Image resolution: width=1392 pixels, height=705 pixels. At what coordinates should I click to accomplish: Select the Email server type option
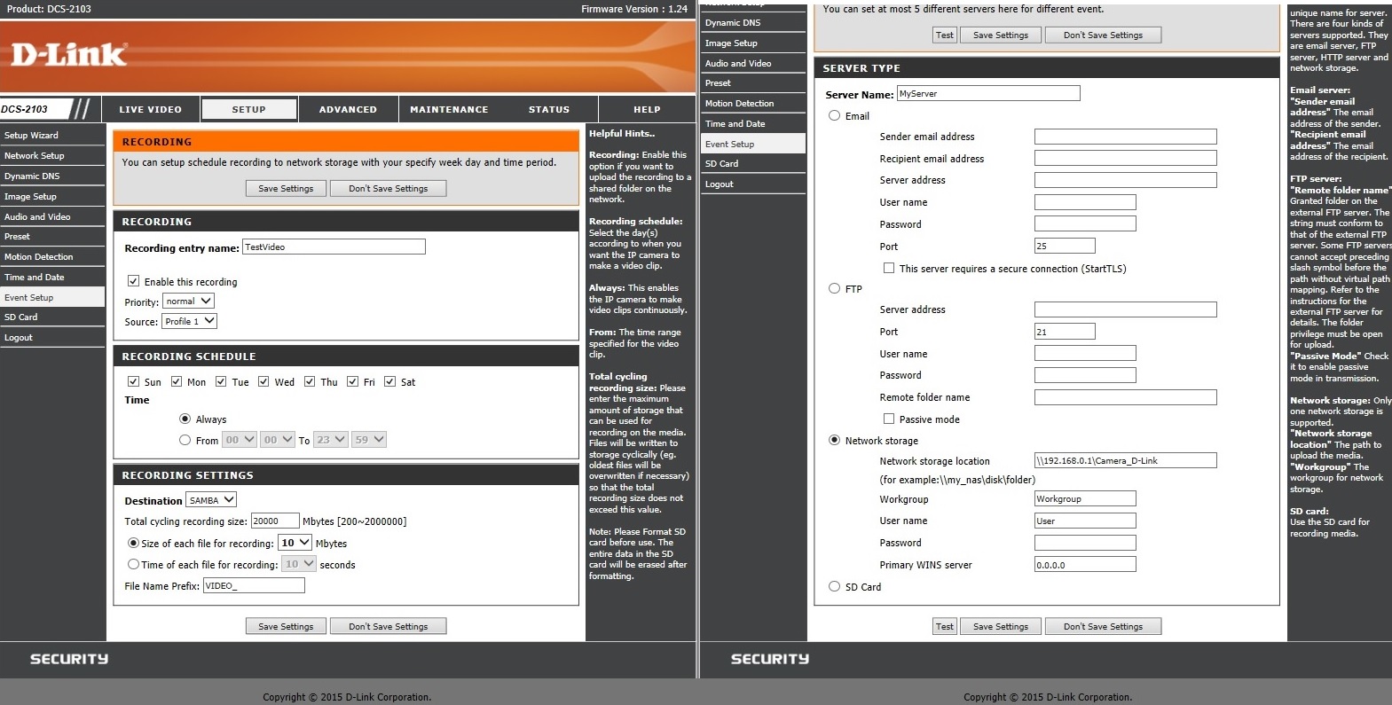point(834,115)
